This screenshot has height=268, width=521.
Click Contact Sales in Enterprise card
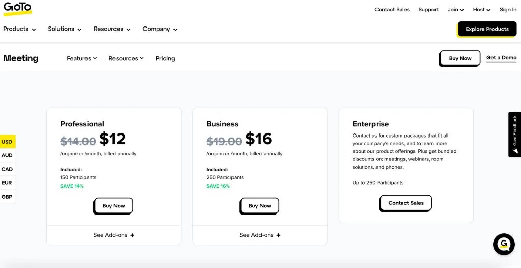(406, 203)
